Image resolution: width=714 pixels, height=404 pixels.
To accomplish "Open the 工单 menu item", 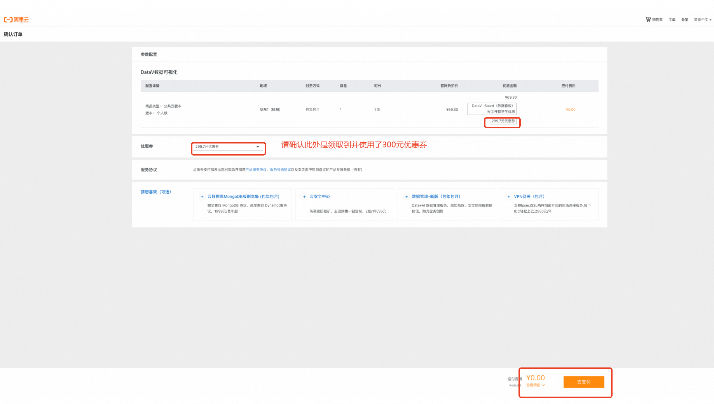I will coord(672,20).
